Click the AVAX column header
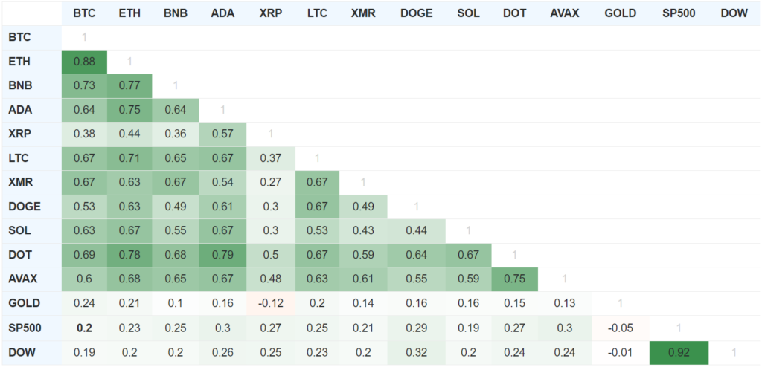762x367 pixels. (564, 13)
